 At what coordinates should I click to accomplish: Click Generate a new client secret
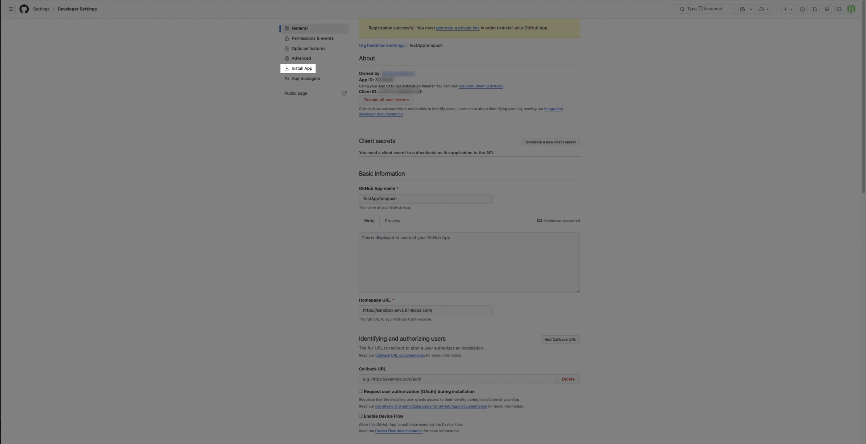click(x=550, y=142)
